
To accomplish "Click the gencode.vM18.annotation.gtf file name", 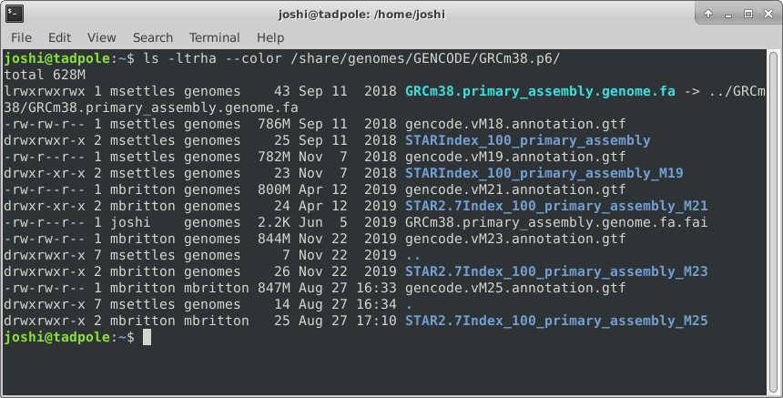I will tap(515, 124).
